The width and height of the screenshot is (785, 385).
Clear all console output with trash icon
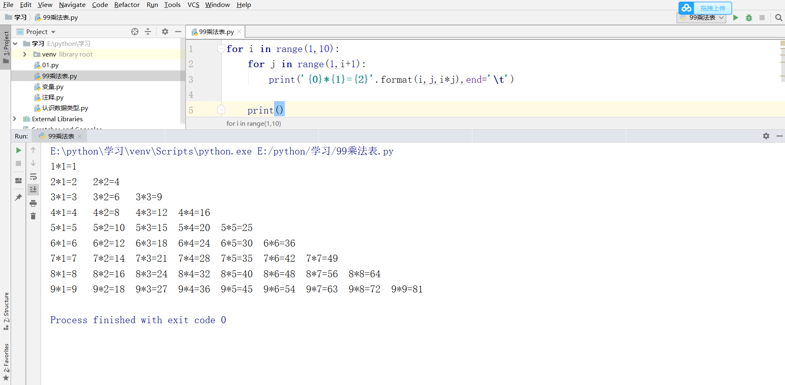(33, 216)
